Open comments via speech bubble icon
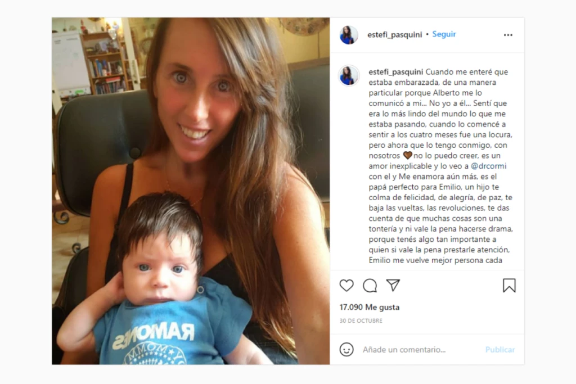 click(x=370, y=285)
